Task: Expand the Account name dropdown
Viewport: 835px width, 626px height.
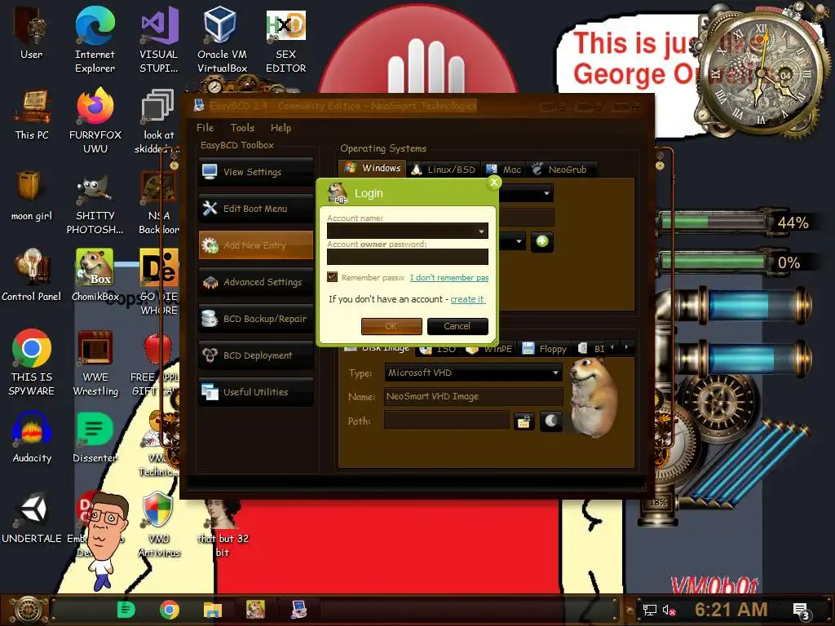Action: [x=481, y=231]
